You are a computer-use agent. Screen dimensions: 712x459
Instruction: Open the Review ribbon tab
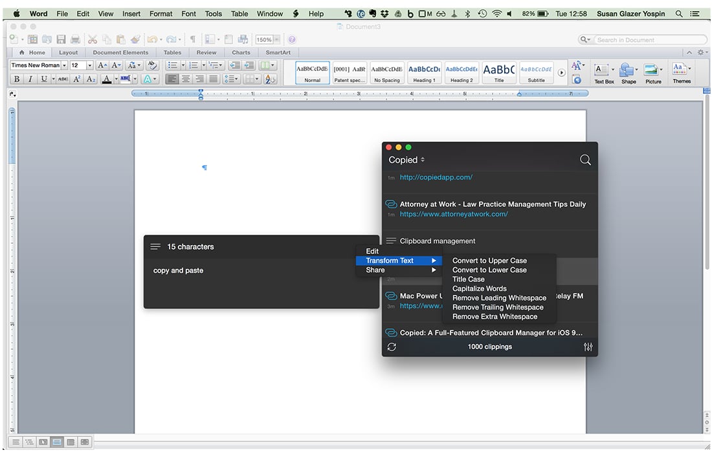(x=206, y=52)
